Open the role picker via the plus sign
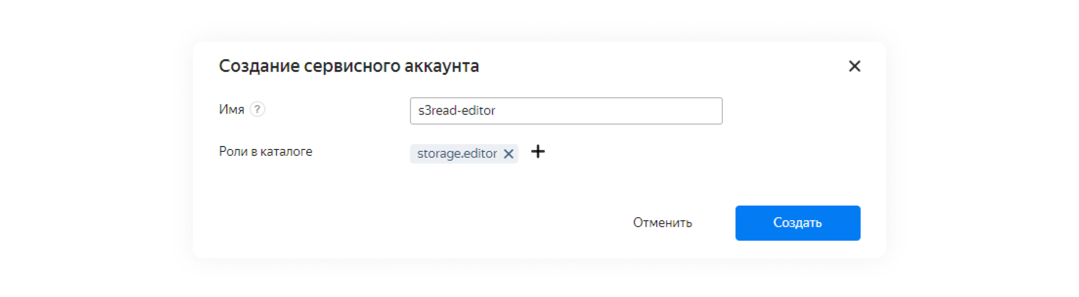The image size is (1079, 297). point(538,152)
